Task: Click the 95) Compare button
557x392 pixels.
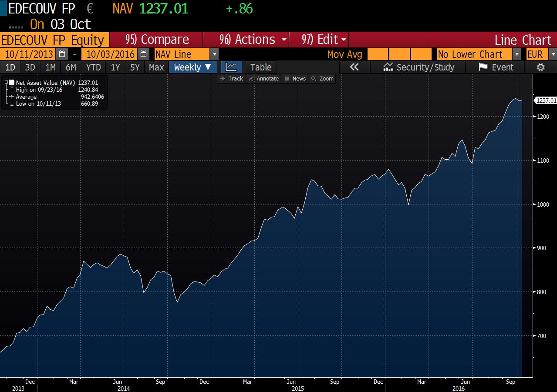Action: click(x=157, y=40)
